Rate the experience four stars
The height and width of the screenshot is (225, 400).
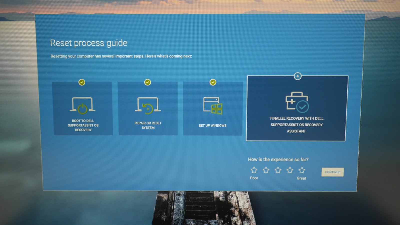pos(290,170)
